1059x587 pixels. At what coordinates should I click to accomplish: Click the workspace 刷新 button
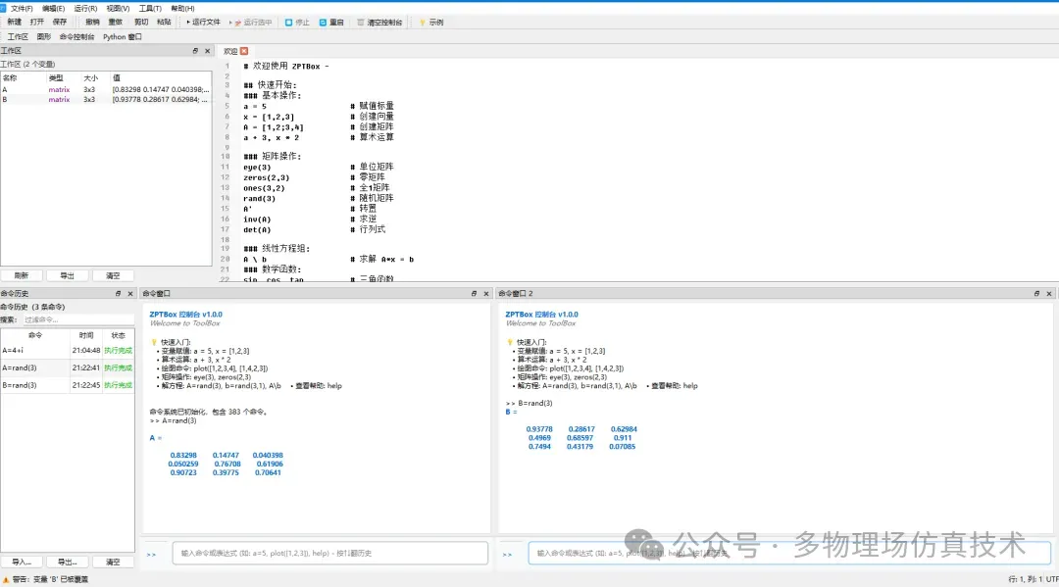[22, 275]
